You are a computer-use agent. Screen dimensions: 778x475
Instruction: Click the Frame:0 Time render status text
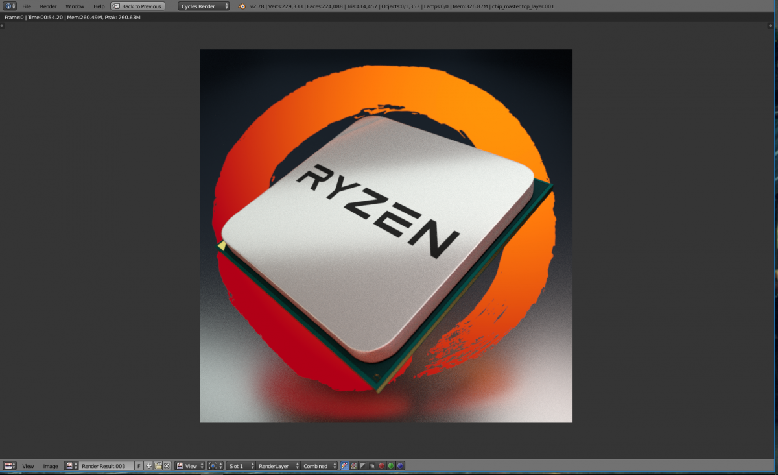(x=73, y=17)
